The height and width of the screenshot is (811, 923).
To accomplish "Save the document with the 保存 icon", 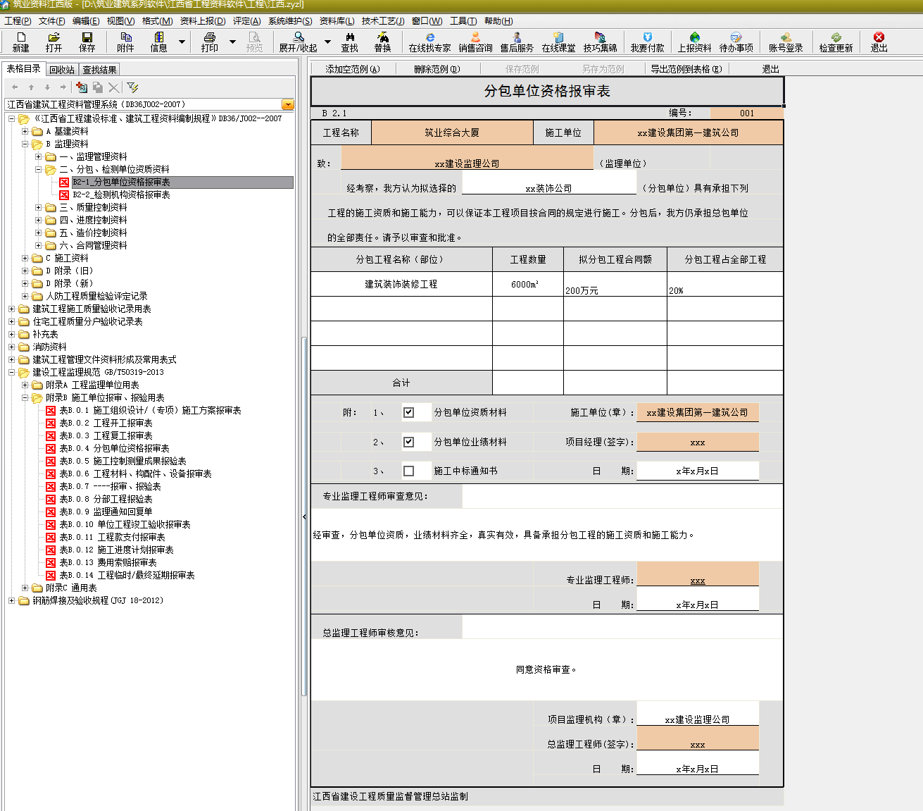I will [x=87, y=42].
